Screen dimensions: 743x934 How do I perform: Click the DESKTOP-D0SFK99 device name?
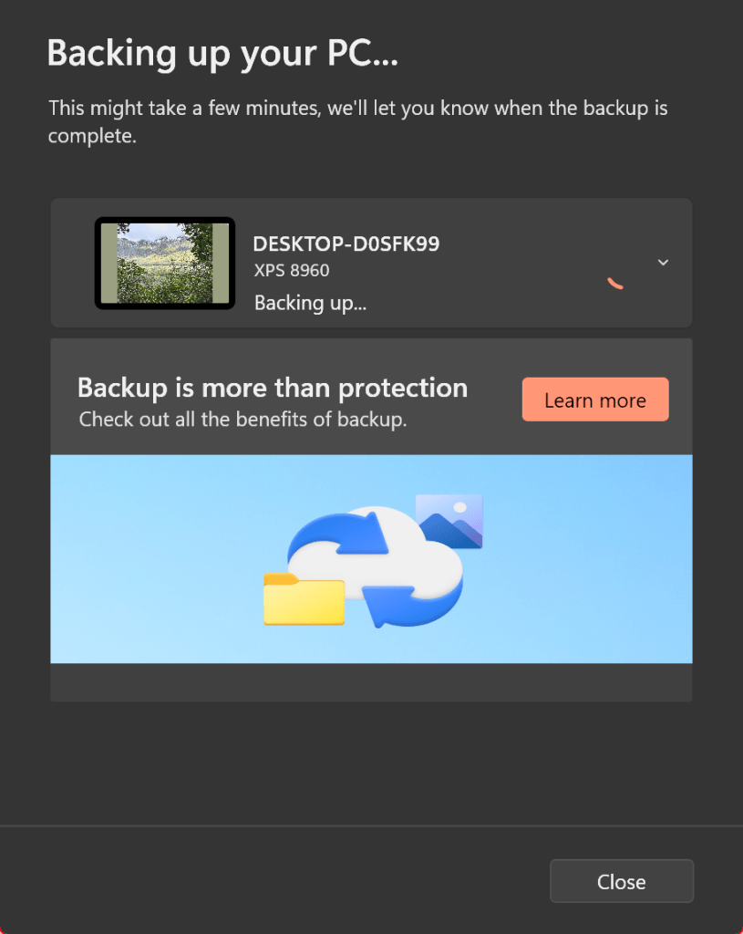[346, 244]
